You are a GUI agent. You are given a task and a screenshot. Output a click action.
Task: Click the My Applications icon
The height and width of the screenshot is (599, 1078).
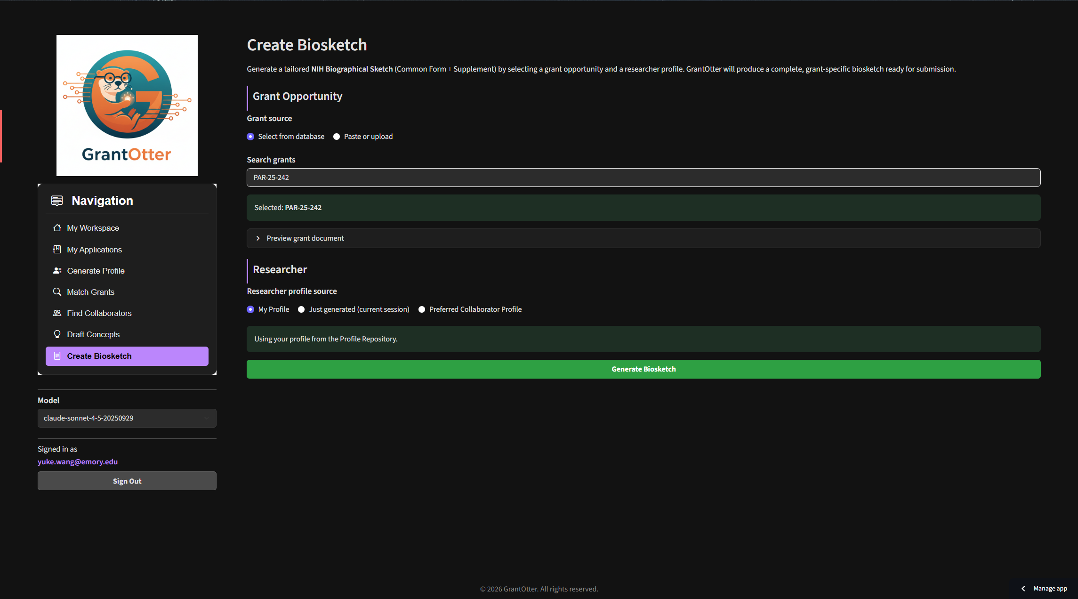(57, 249)
